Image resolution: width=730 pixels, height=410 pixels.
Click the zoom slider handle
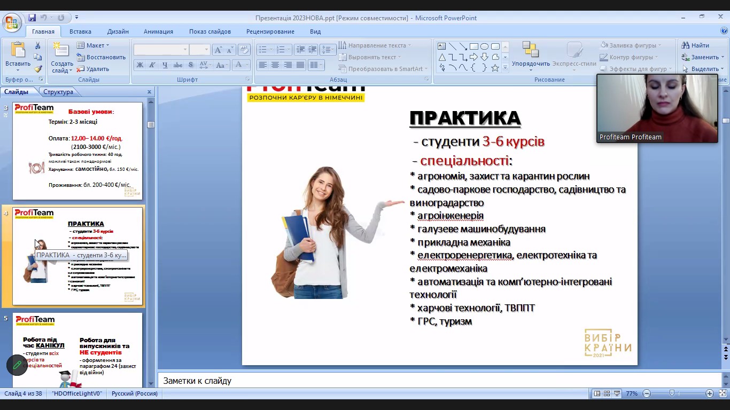pos(672,393)
